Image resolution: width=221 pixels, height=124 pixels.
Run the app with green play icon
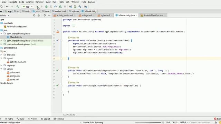37,7
